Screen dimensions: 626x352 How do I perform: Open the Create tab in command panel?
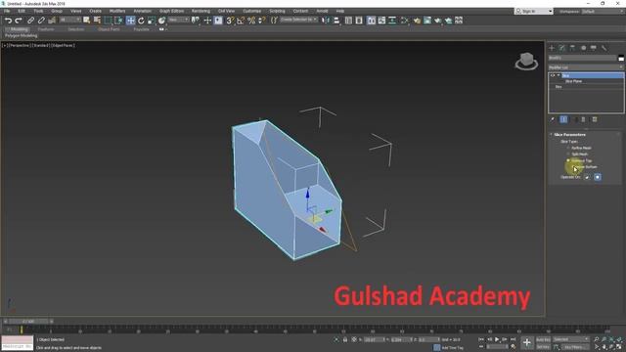tap(552, 48)
